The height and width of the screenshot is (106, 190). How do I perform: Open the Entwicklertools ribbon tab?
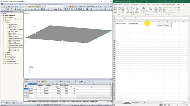click(171, 5)
